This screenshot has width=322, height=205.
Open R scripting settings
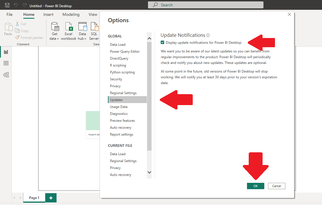coord(118,65)
